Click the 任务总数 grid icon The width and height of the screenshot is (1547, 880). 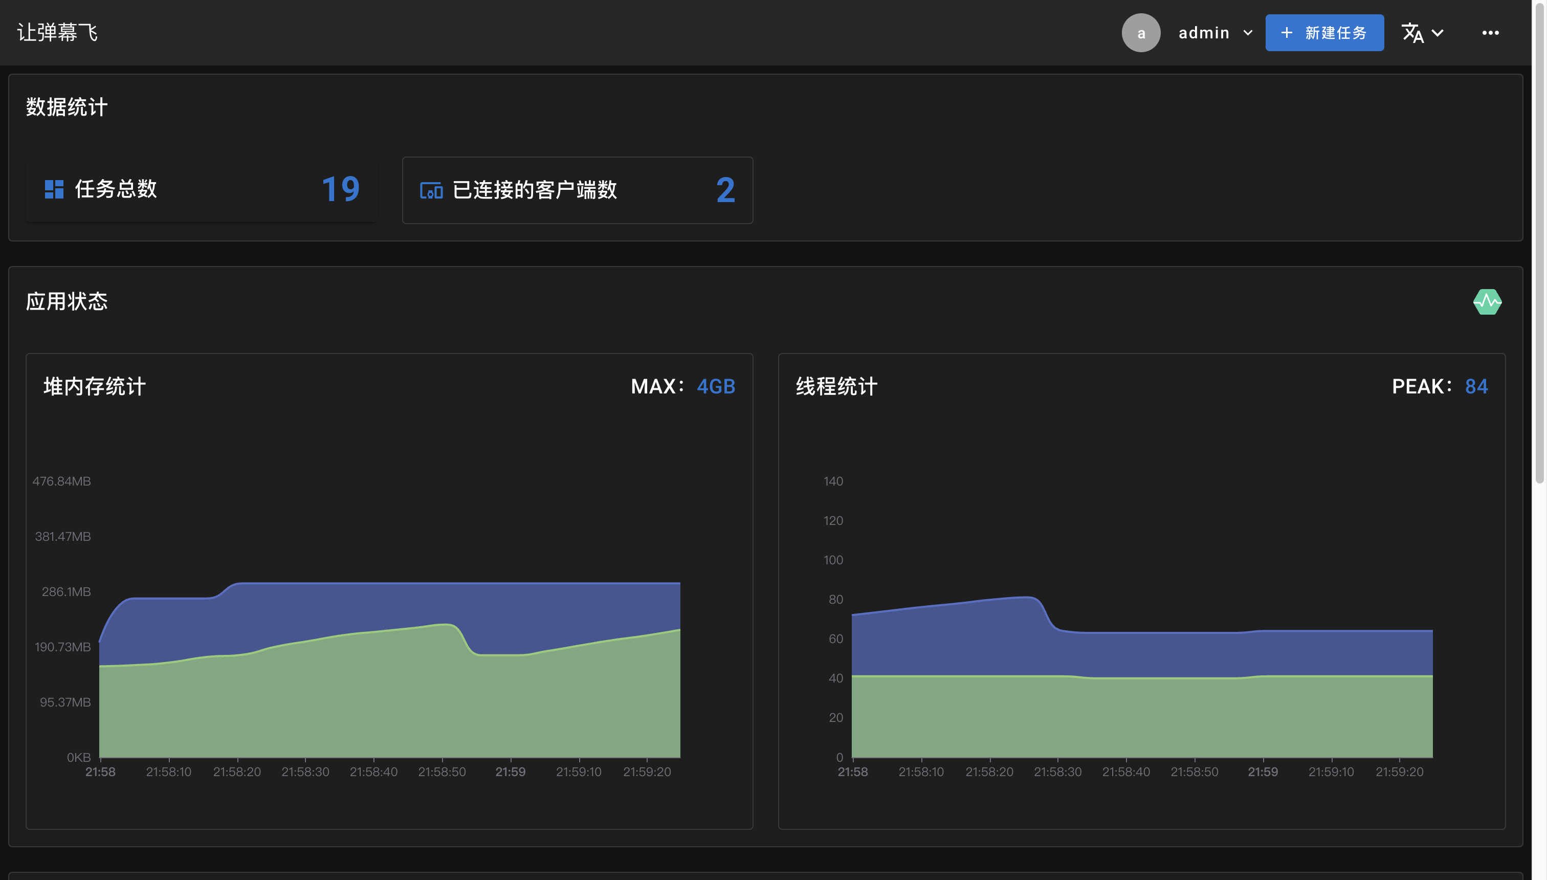[x=54, y=189]
